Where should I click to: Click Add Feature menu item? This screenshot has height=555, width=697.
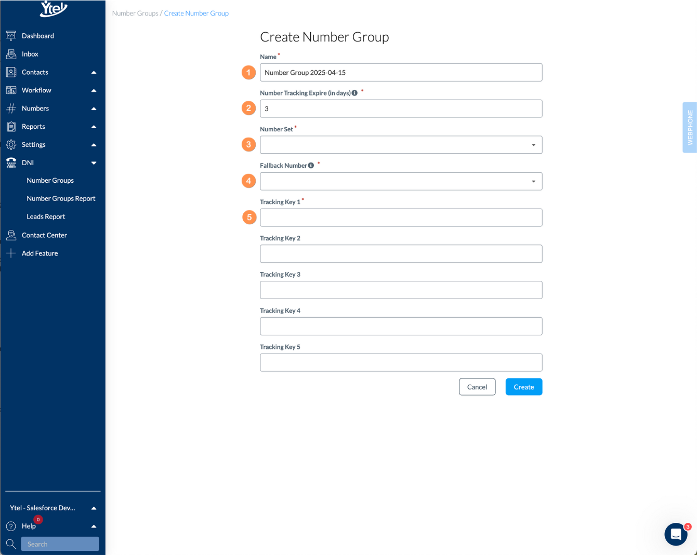(x=40, y=253)
